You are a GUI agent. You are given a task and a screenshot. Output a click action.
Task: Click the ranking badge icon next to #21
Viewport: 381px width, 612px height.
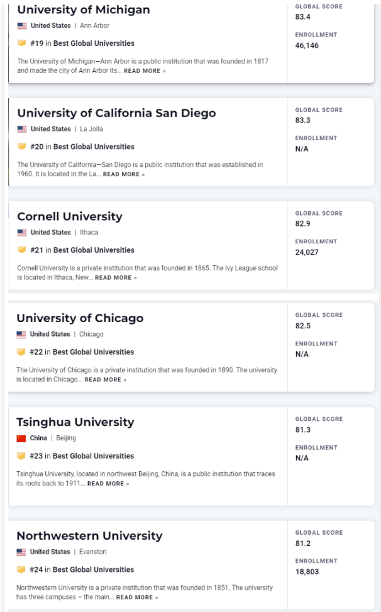(22, 250)
